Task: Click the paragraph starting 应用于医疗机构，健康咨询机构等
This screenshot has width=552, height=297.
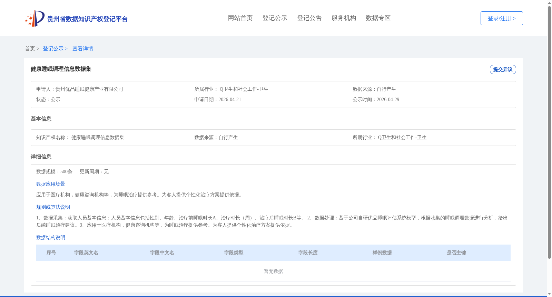Action: coord(140,195)
